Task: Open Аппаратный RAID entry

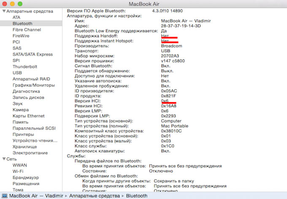Action: (x=31, y=79)
